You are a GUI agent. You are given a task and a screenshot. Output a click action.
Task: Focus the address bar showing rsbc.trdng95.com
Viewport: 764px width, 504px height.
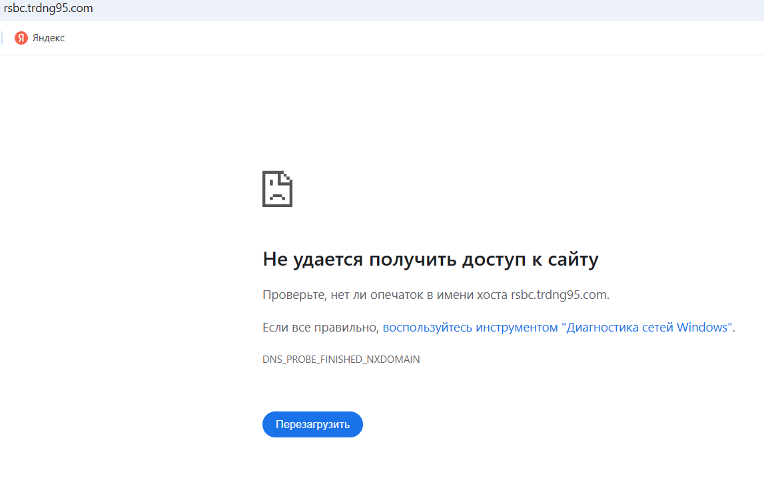pos(48,9)
